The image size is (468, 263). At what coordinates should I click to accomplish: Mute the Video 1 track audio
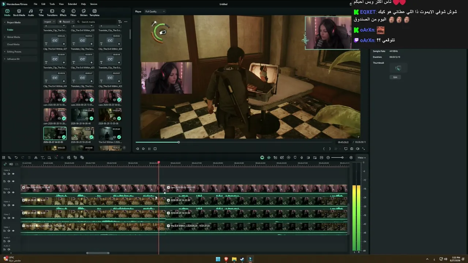click(x=9, y=231)
